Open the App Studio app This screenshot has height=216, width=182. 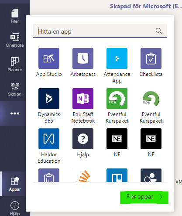pyautogui.click(x=49, y=62)
